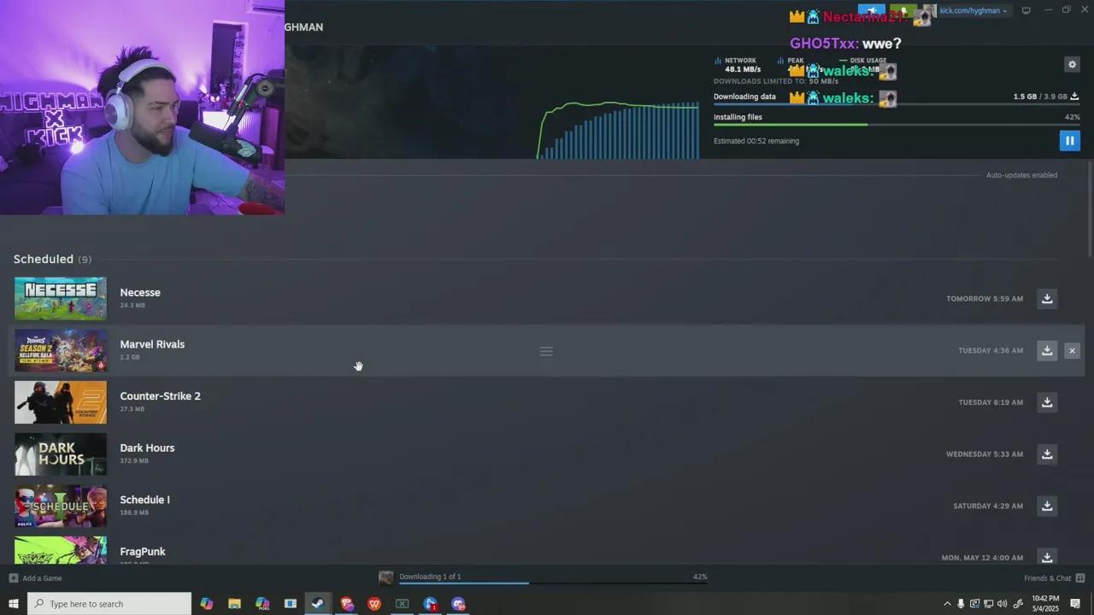The image size is (1094, 615).
Task: Click the Installing files green progress bar
Action: click(897, 125)
